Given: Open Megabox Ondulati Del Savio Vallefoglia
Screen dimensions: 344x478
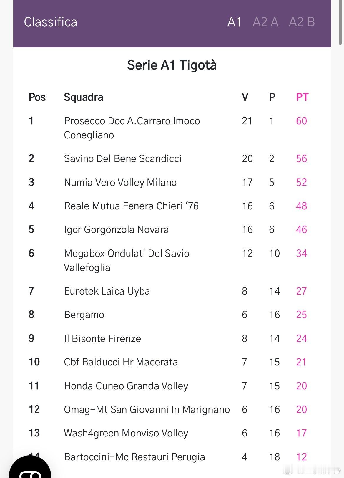Looking at the screenshot, I should click(x=127, y=260).
